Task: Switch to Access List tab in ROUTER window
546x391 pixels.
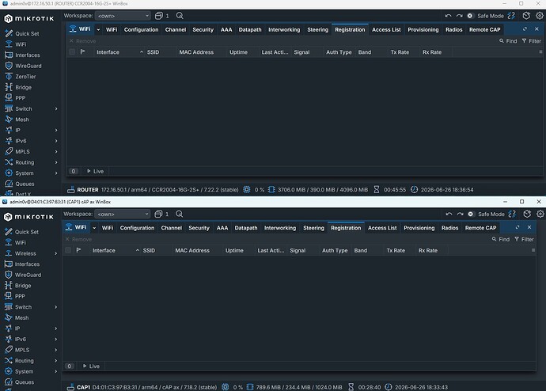Action: pos(386,29)
